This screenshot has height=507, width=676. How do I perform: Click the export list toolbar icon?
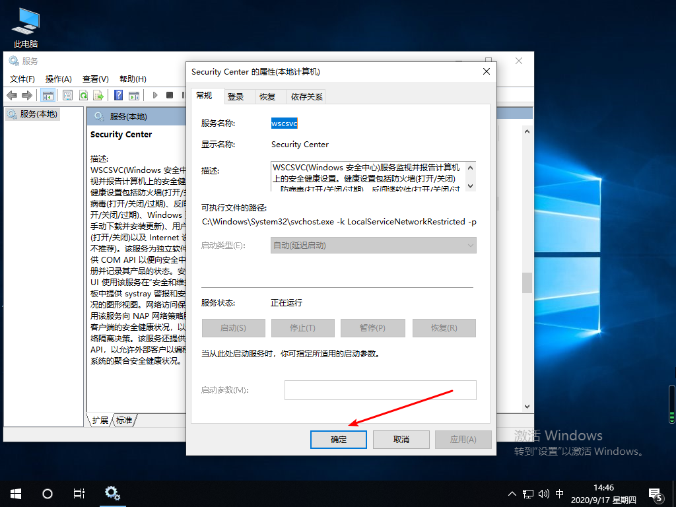(98, 95)
